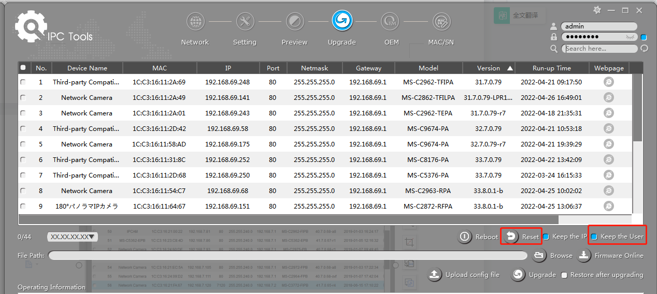Open Firmware Online download
The image size is (657, 294).
point(610,256)
